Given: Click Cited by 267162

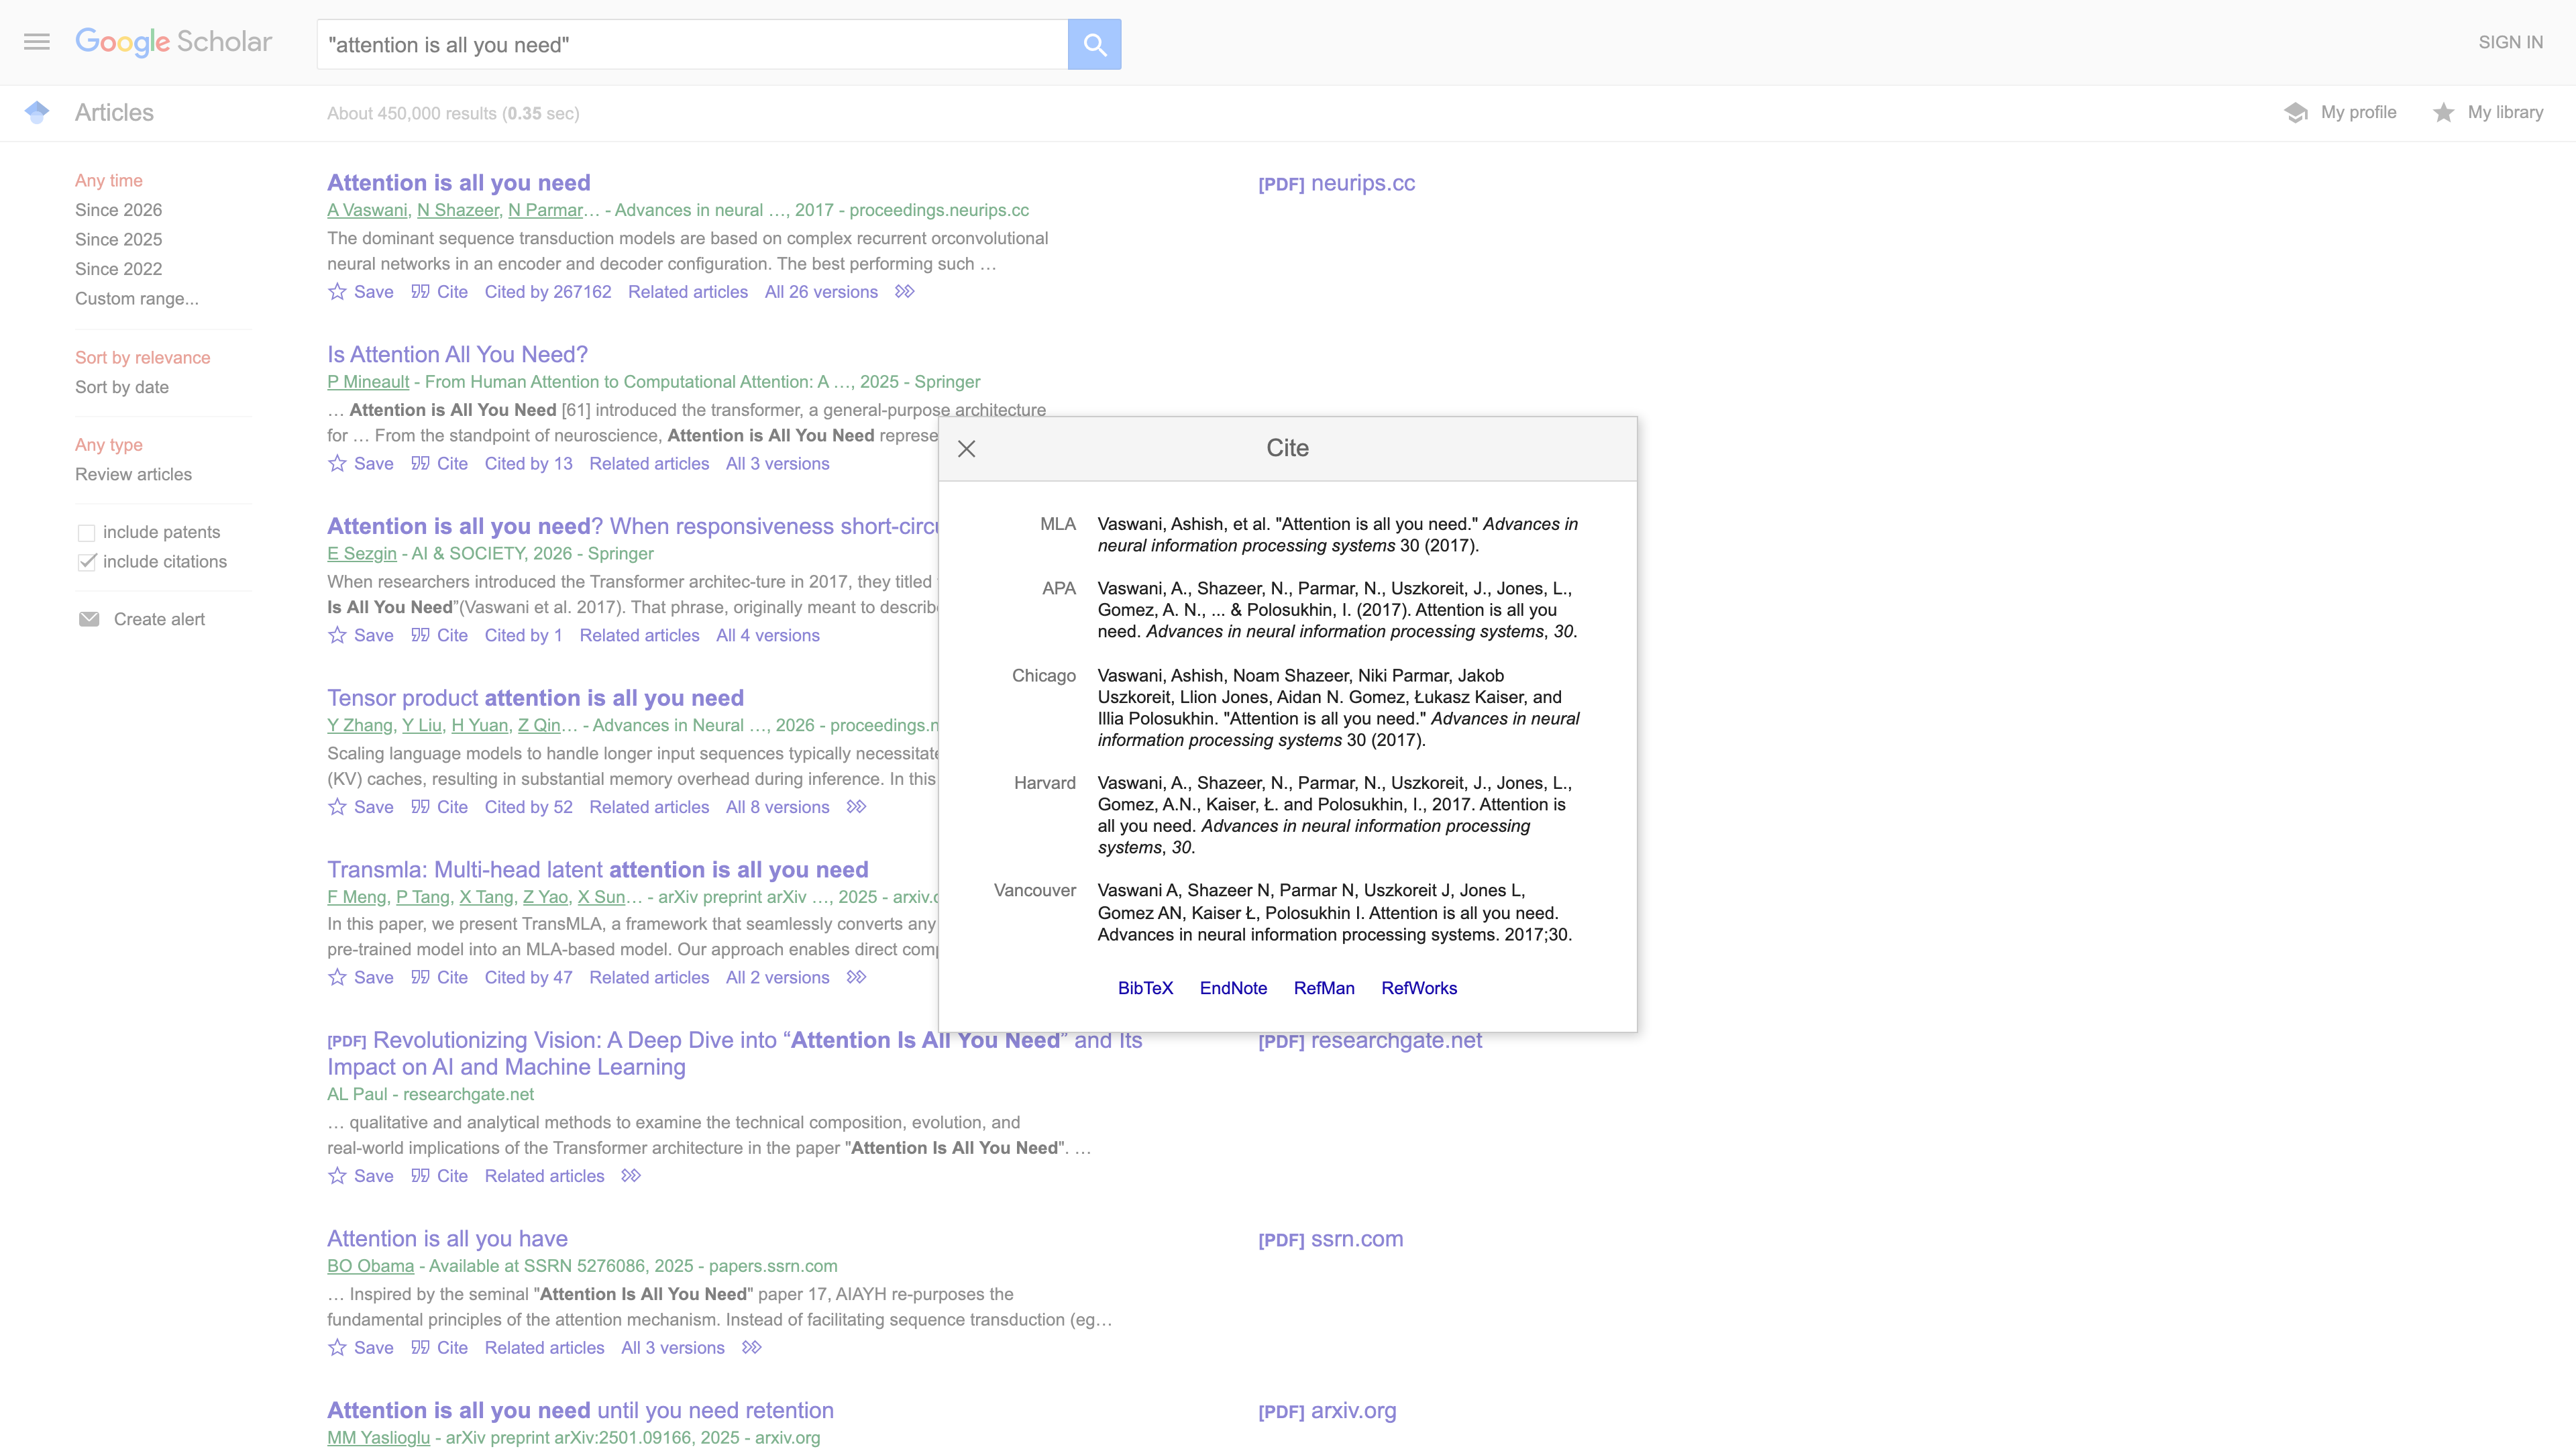Looking at the screenshot, I should click(x=548, y=292).
